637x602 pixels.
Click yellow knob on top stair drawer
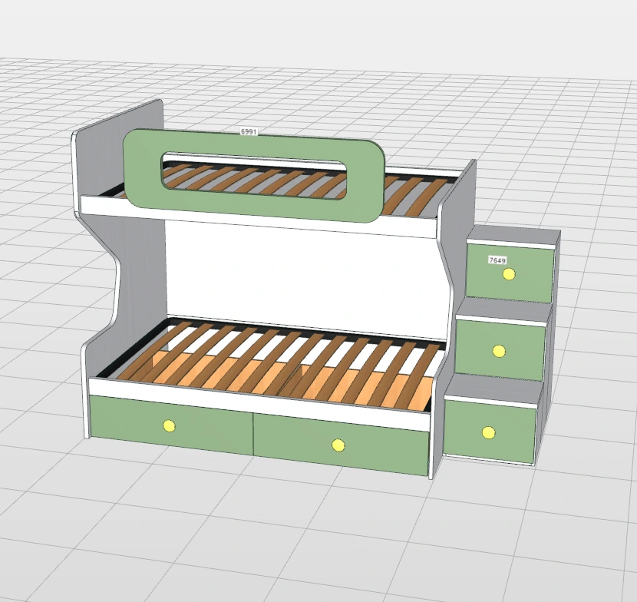point(510,274)
